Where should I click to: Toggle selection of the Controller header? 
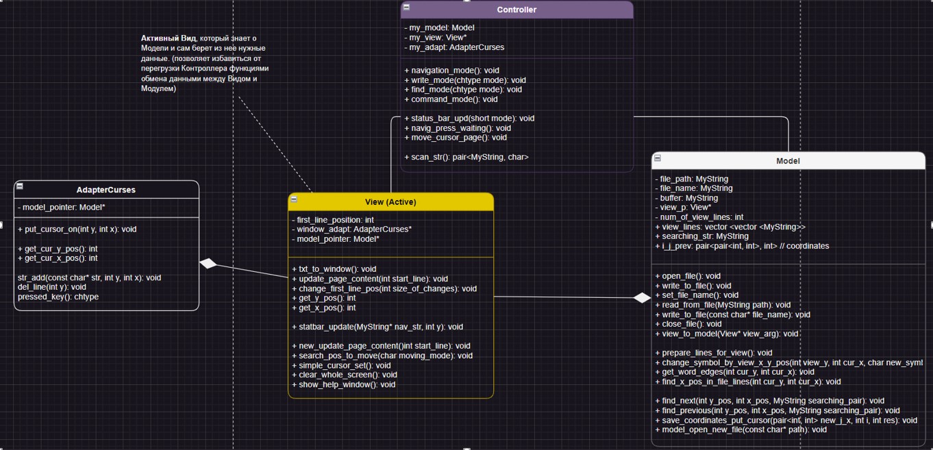[517, 10]
